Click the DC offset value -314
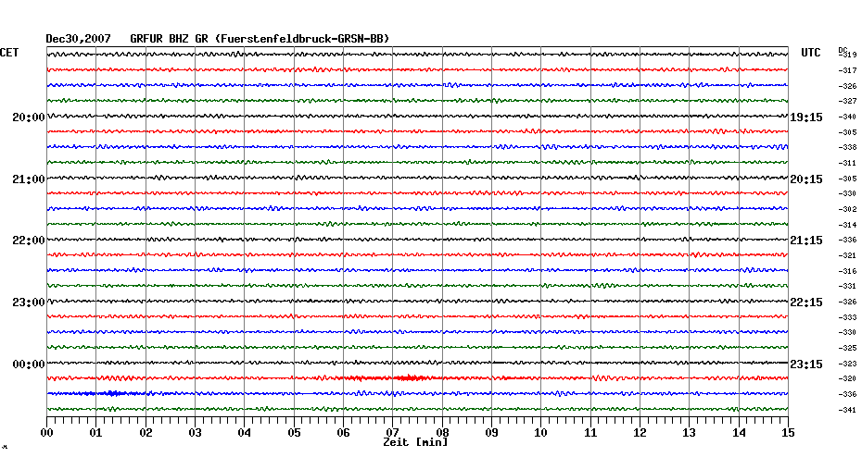862x457 pixels. [848, 225]
